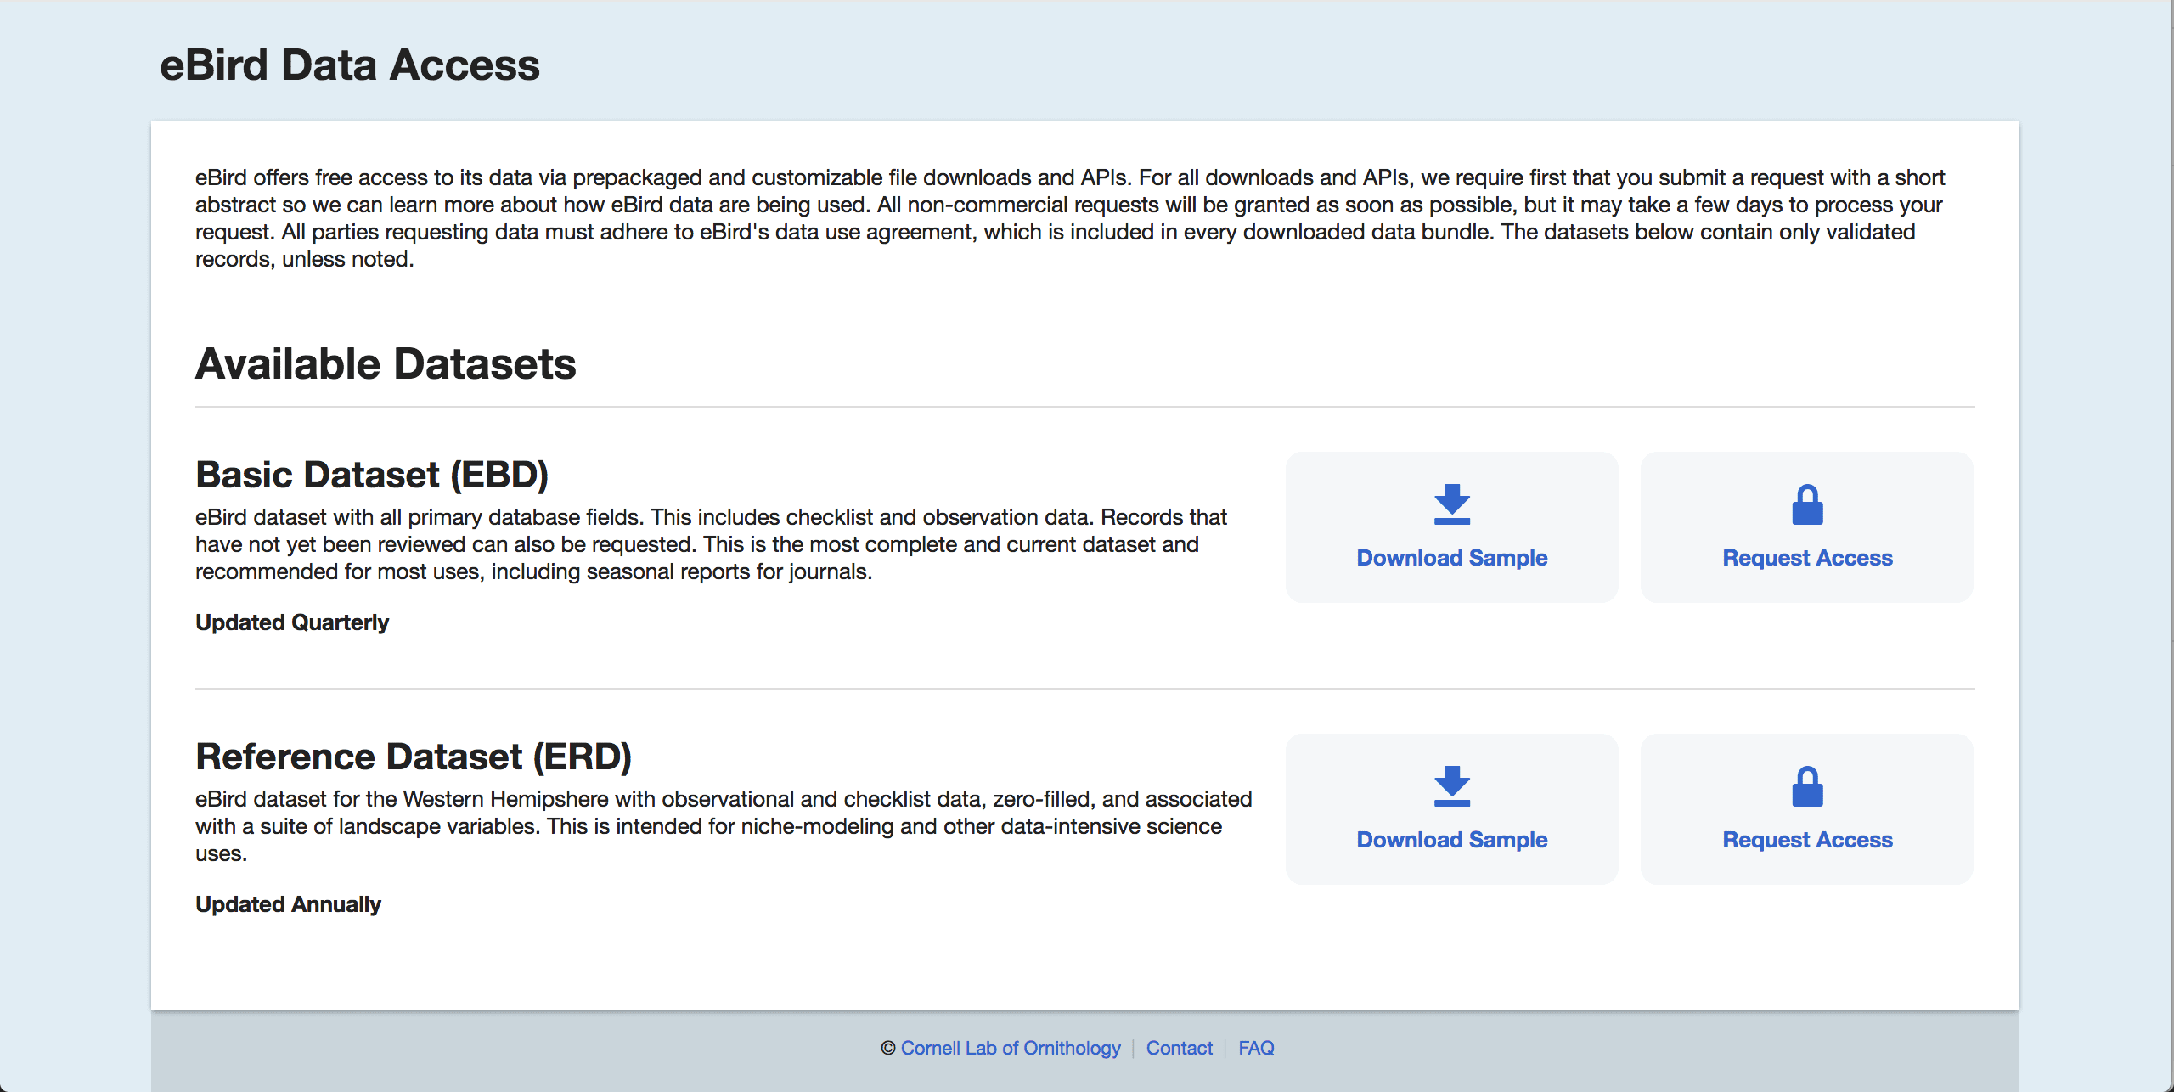Click the lock icon for Reference Dataset (ERD)
Viewport: 2174px width, 1092px height.
point(1807,787)
